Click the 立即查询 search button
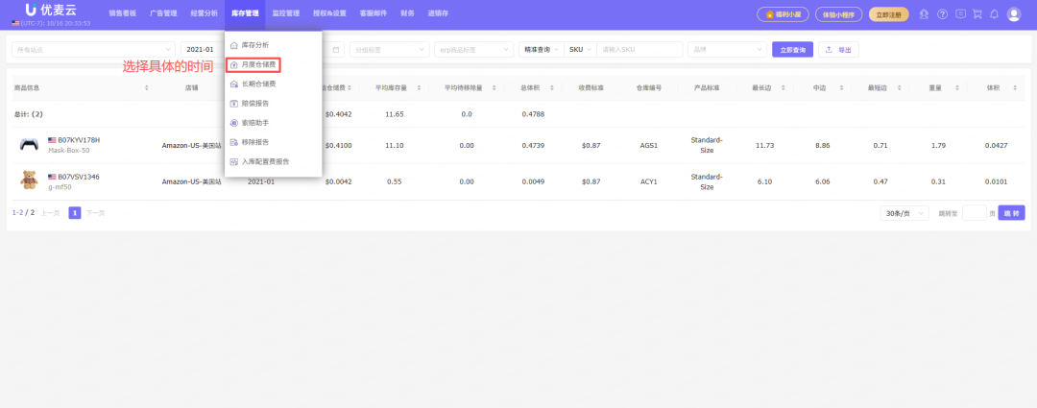 (792, 49)
